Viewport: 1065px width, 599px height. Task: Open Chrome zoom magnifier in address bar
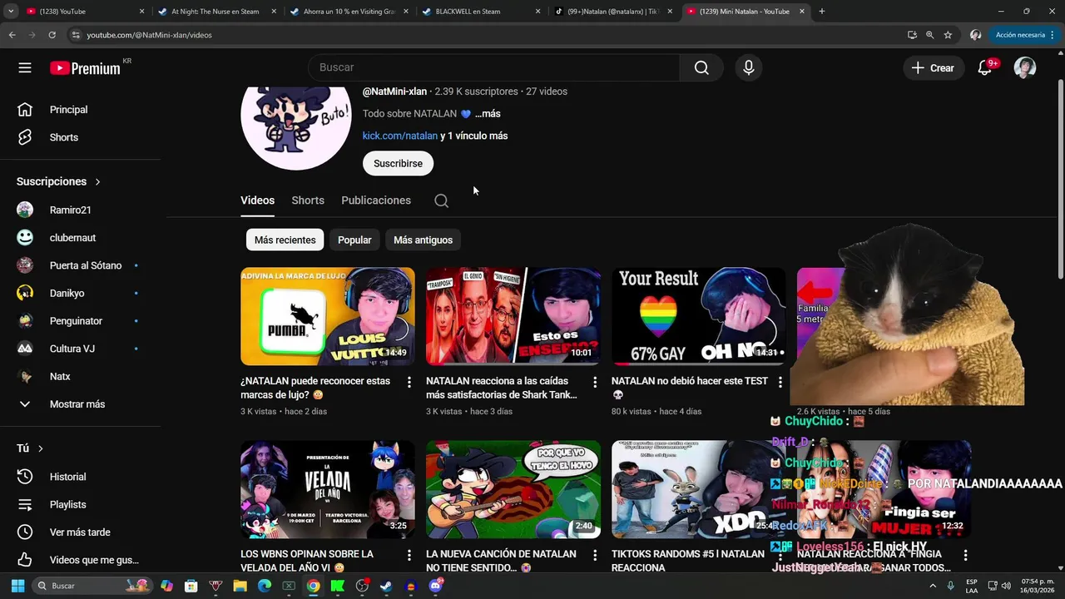tap(930, 35)
